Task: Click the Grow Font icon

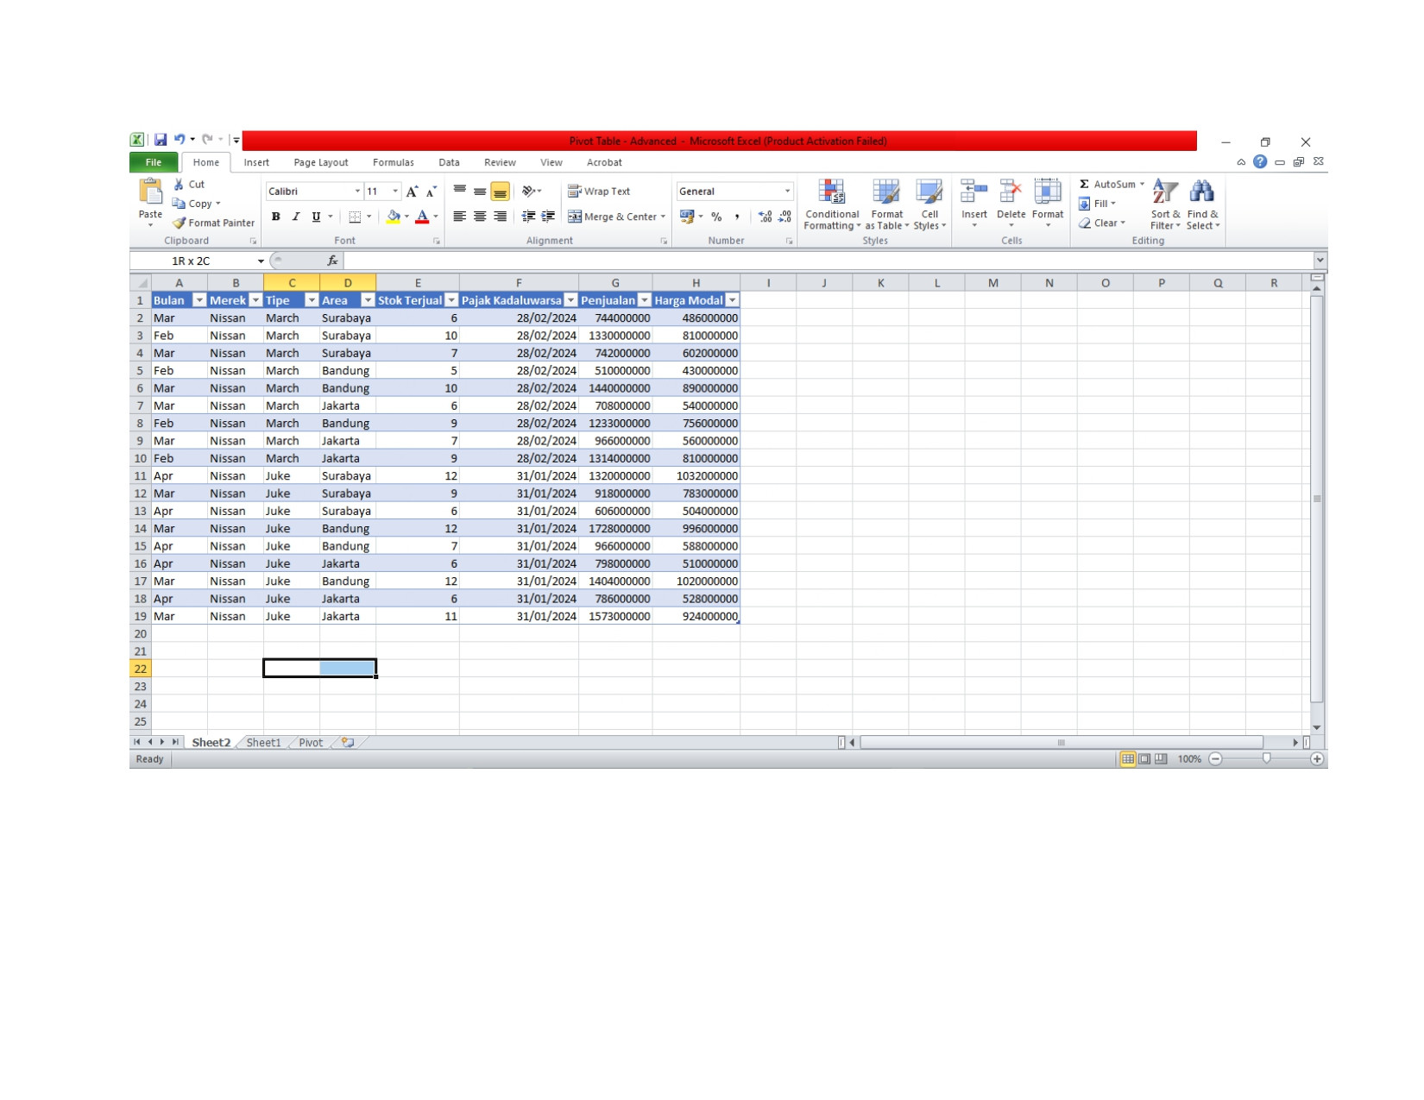Action: tap(412, 192)
